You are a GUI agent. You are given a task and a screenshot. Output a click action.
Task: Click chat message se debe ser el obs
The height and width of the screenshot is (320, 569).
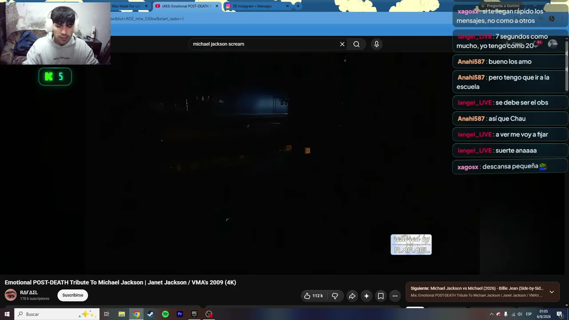tap(510, 103)
